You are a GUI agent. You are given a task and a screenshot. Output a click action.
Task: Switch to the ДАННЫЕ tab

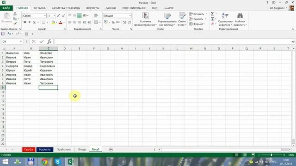(111, 8)
